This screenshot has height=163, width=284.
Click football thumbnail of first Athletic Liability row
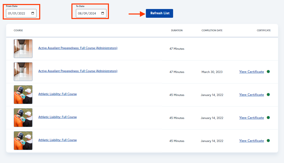click(23, 95)
